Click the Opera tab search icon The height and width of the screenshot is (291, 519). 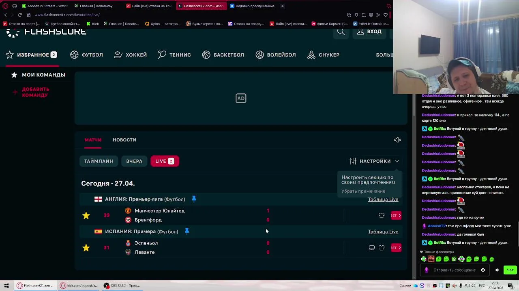[388, 6]
